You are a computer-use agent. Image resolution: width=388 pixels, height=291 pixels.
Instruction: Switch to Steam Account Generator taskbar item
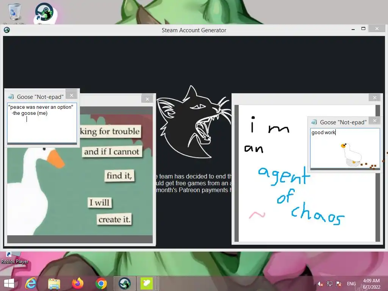124,283
